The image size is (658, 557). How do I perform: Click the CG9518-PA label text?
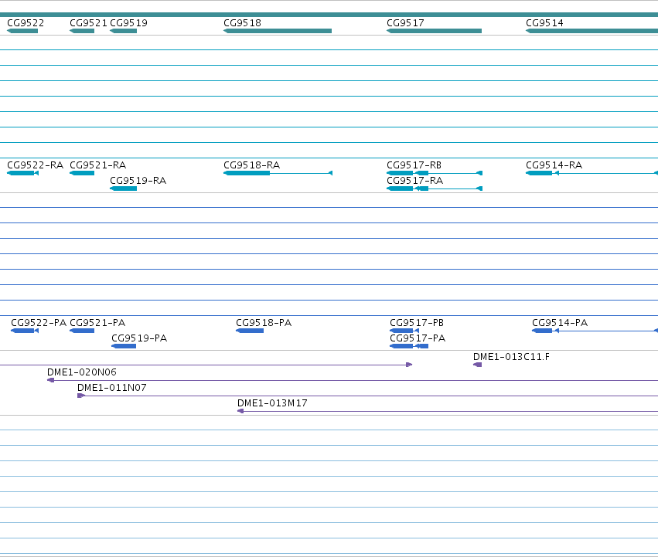click(264, 323)
